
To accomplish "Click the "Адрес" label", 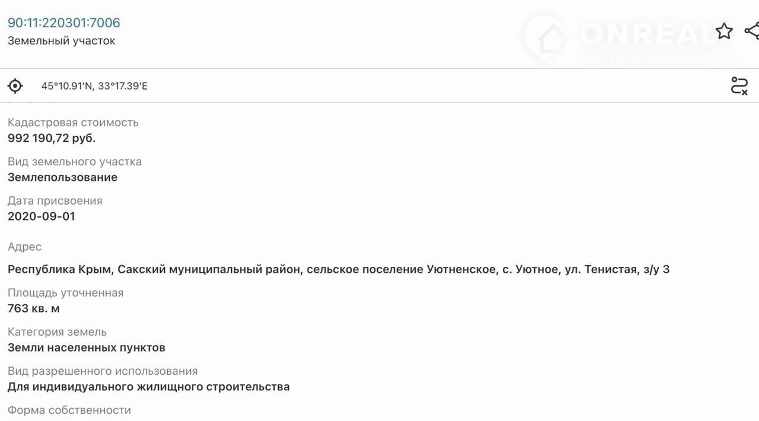I will point(25,247).
